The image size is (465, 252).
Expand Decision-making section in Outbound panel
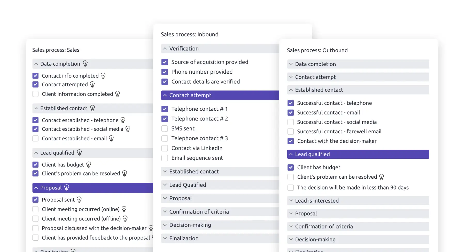point(358,239)
